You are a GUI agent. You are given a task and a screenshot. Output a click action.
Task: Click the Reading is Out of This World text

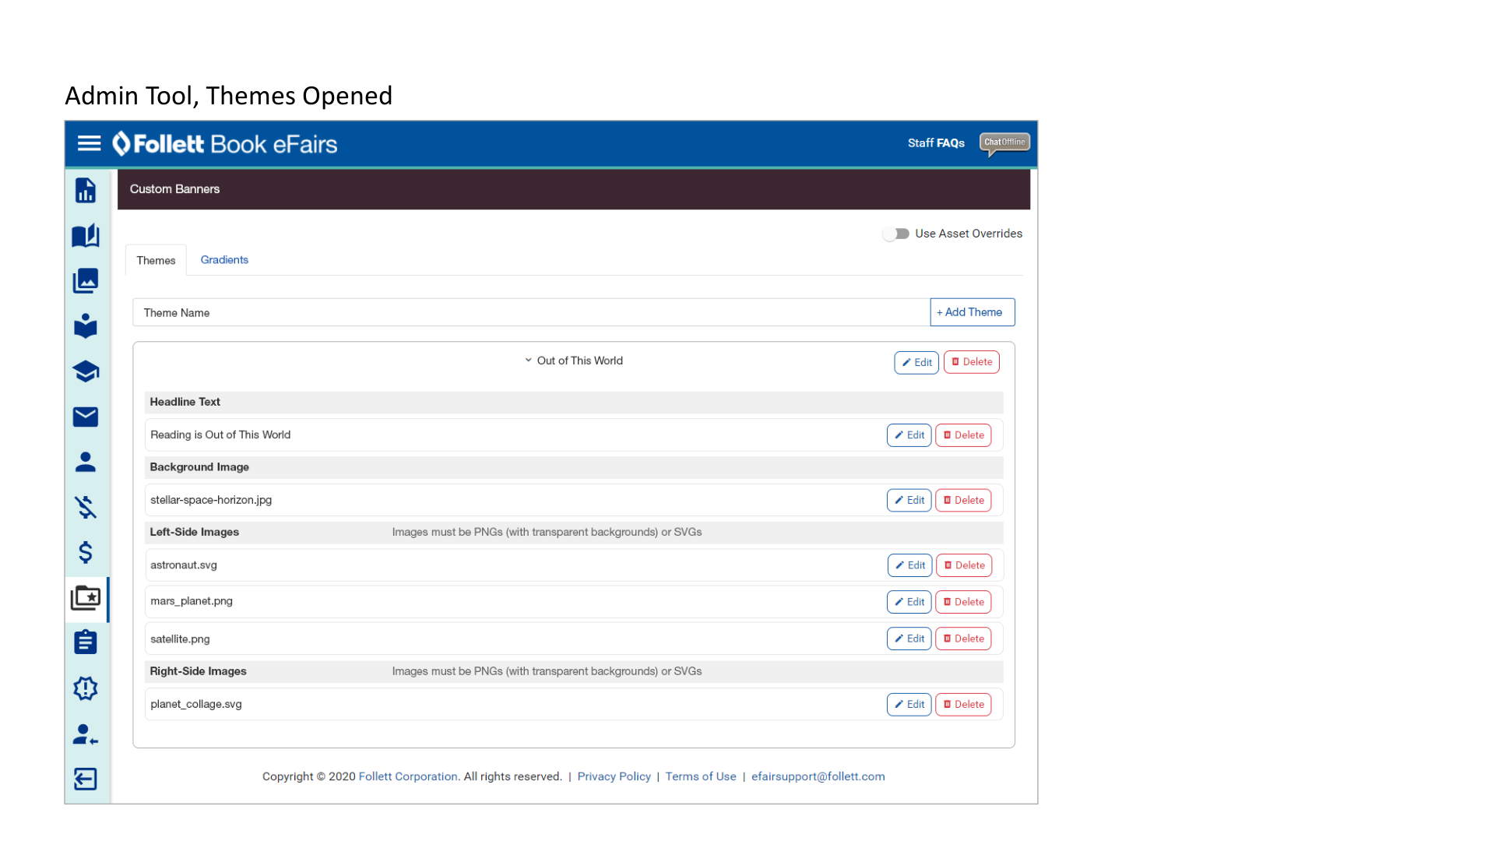point(220,435)
